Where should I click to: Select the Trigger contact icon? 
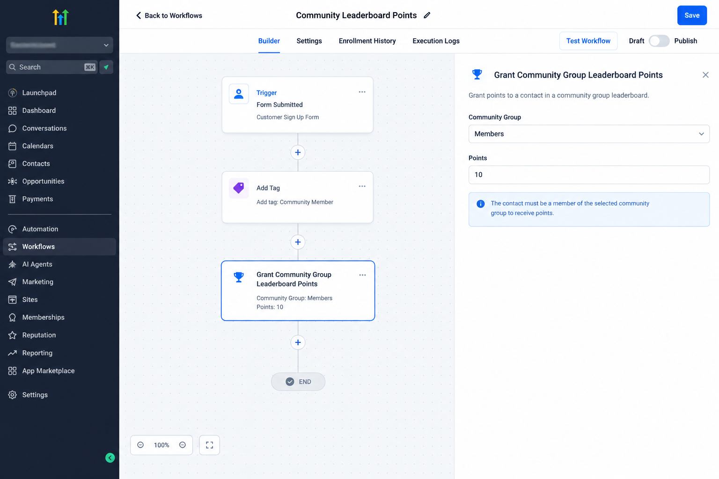(239, 94)
